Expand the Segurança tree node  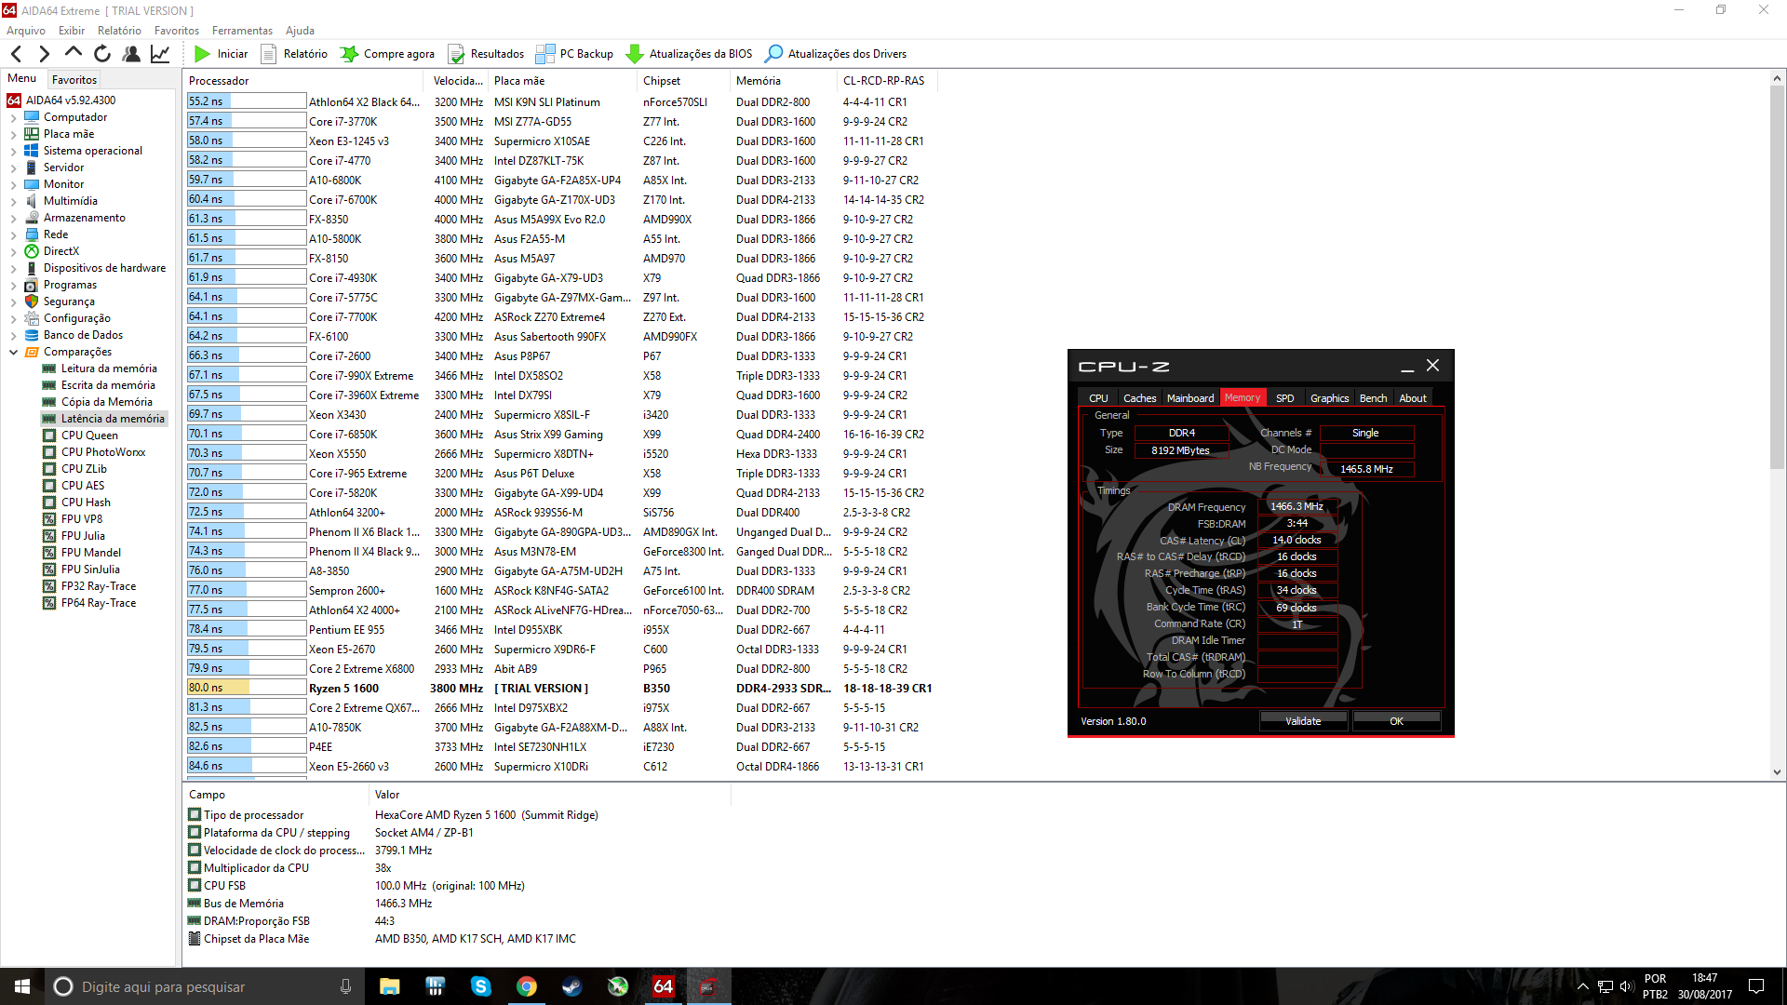tap(13, 302)
